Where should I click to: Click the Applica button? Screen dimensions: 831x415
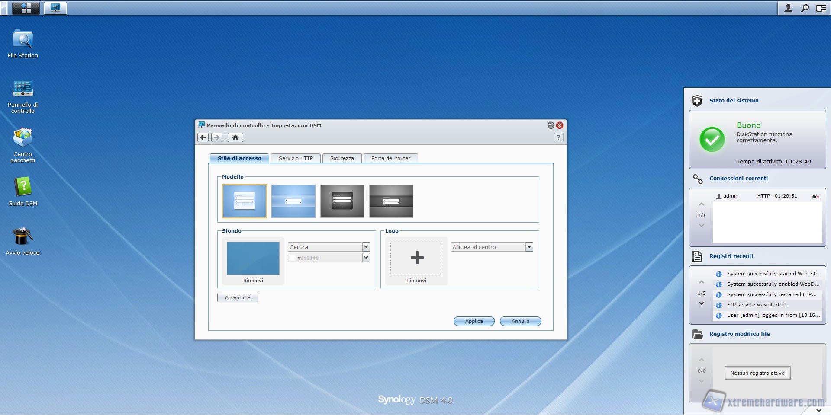pos(473,321)
